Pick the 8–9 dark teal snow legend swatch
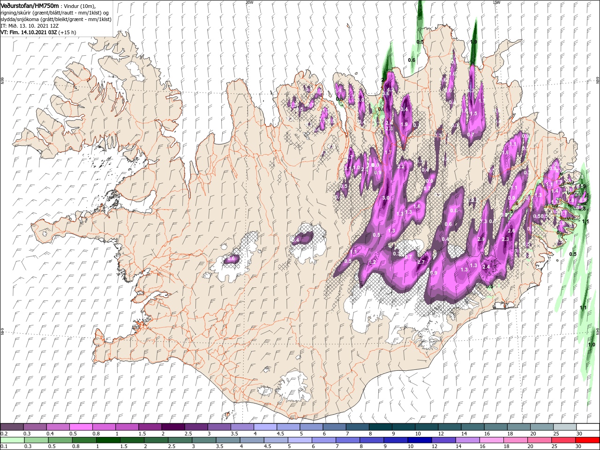The image size is (600, 450). point(380,427)
